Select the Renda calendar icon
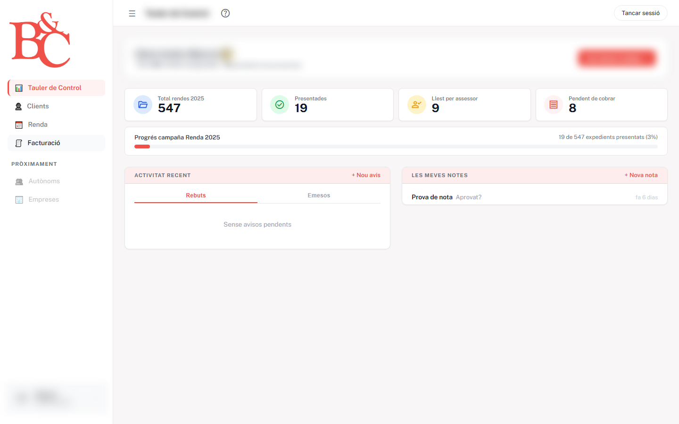The height and width of the screenshot is (424, 679). tap(18, 124)
